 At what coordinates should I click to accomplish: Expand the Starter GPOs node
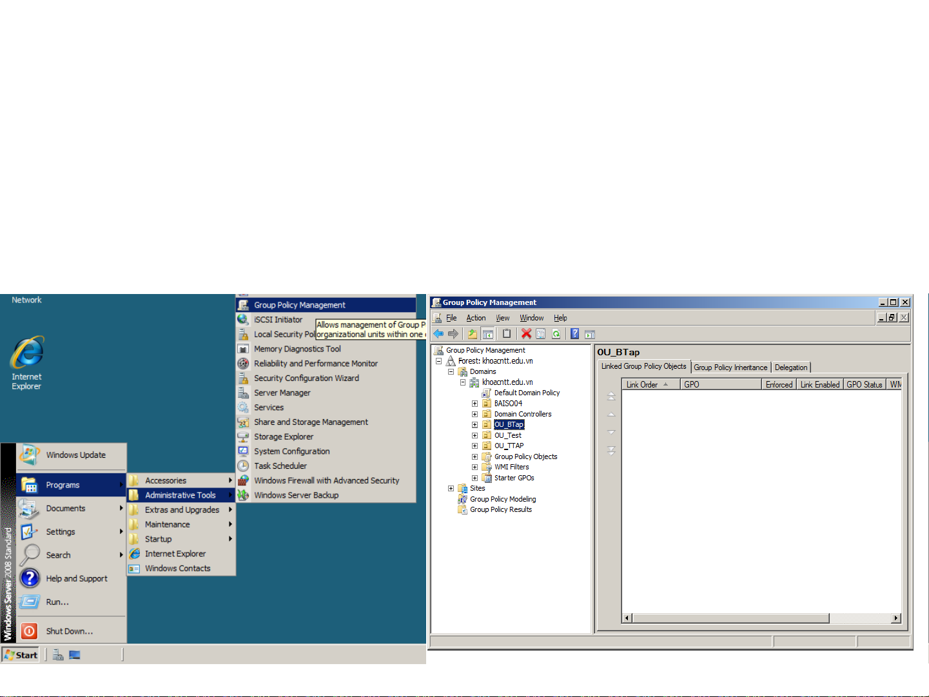pos(474,478)
